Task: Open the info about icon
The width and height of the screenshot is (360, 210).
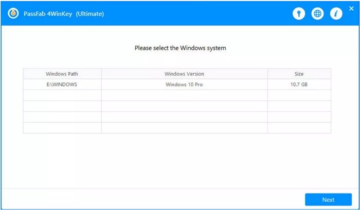Action: (x=336, y=14)
